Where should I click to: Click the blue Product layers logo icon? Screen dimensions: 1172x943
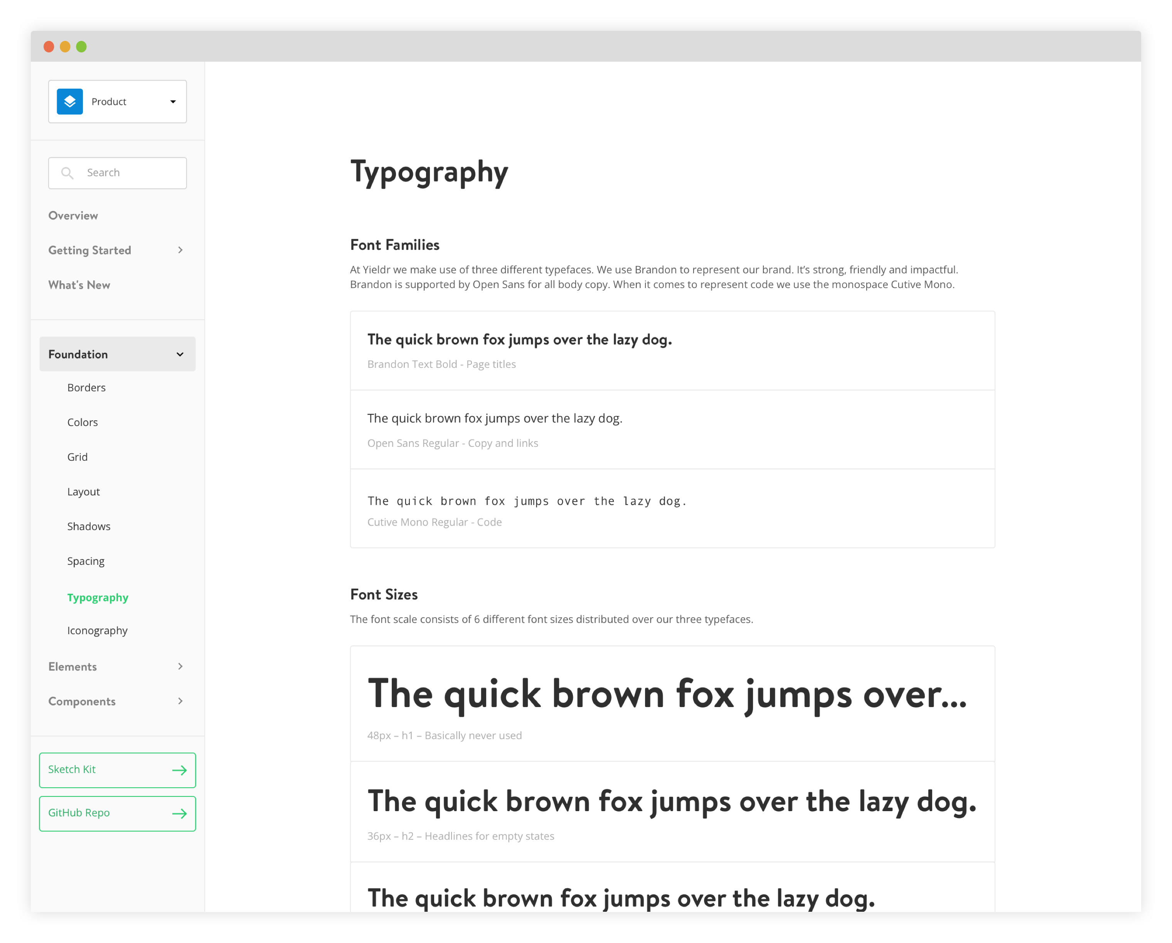69,102
